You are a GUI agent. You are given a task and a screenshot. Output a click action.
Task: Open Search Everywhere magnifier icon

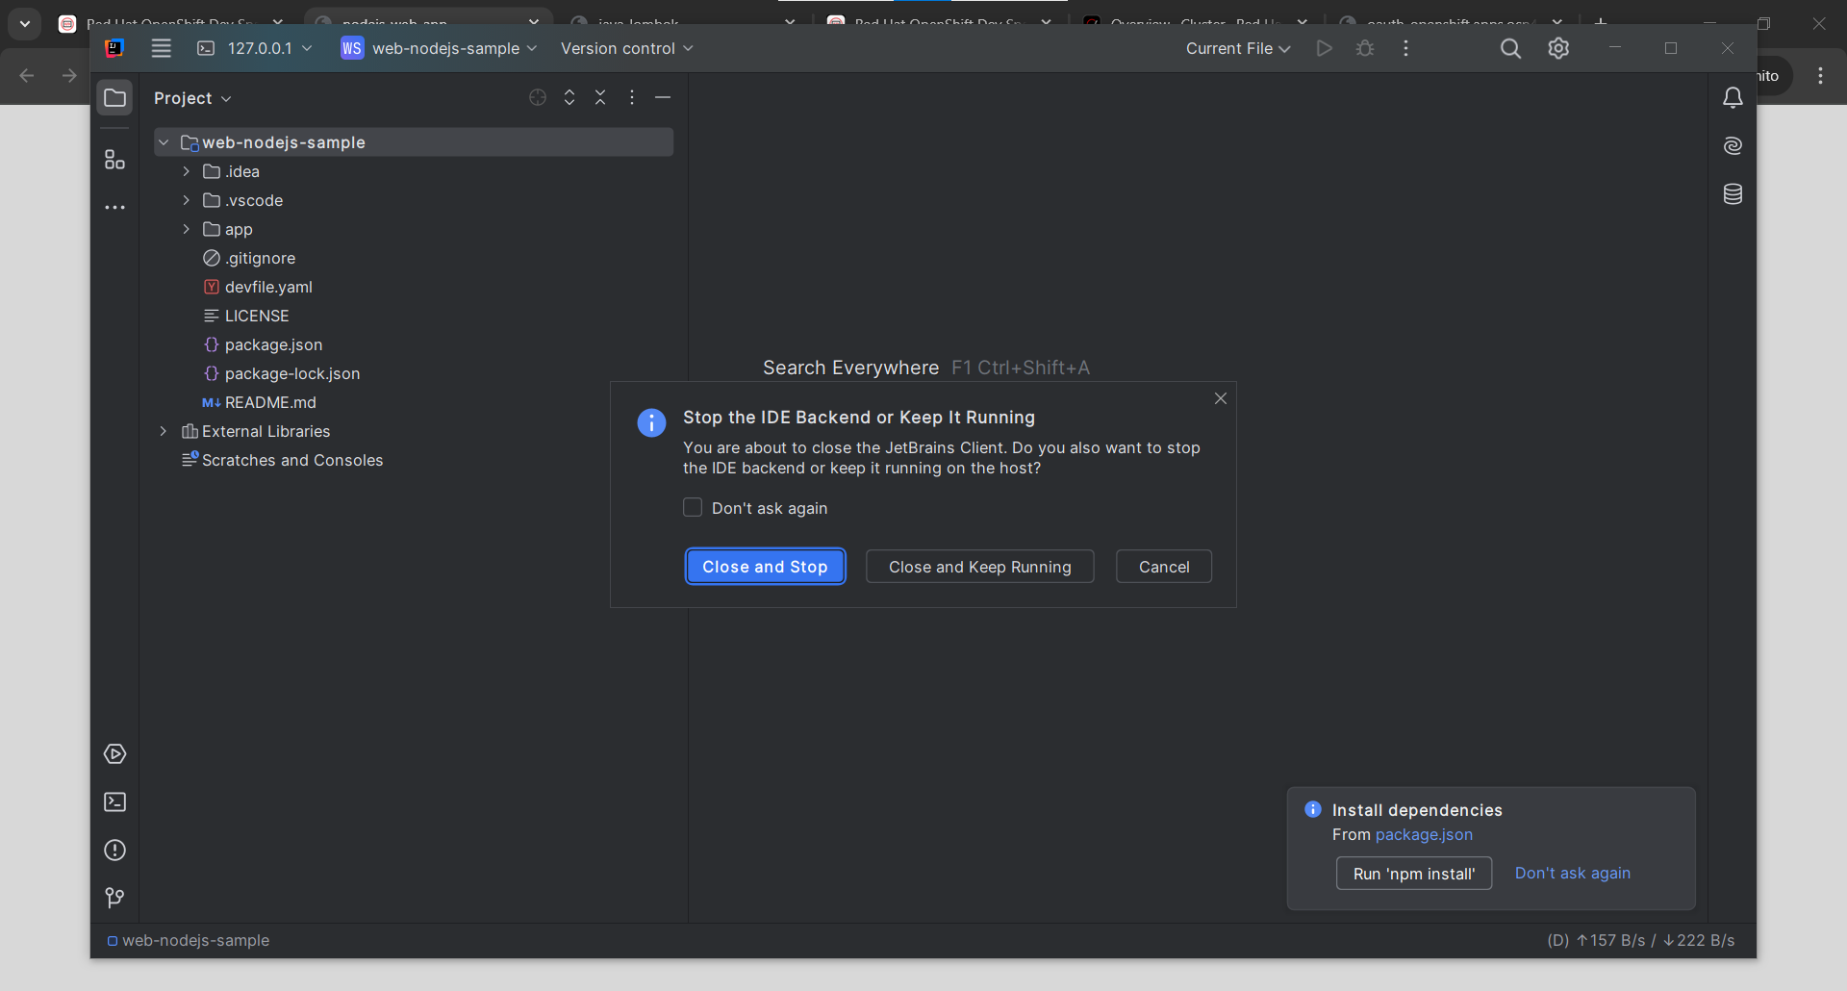[x=1510, y=48]
